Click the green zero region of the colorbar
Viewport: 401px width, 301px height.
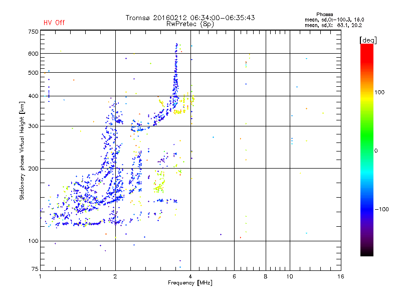pyautogui.click(x=367, y=150)
